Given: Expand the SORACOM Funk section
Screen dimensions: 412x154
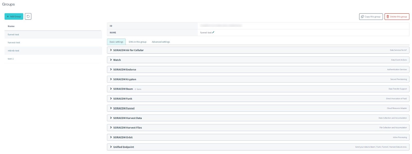Looking at the screenshot, I should (258, 99).
